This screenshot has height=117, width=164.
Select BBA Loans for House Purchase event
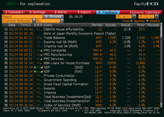(67, 63)
